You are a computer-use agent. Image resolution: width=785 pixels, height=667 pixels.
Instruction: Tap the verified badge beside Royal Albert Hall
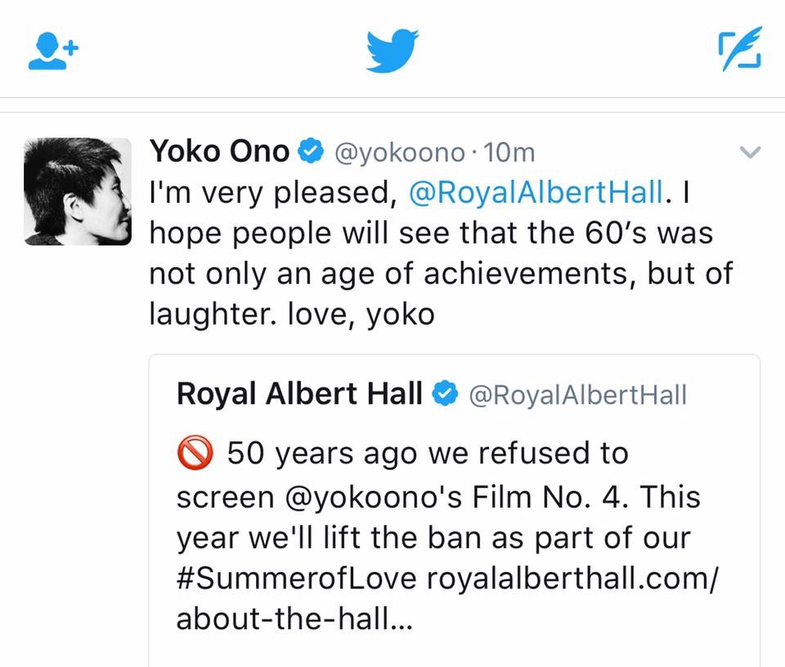click(444, 395)
